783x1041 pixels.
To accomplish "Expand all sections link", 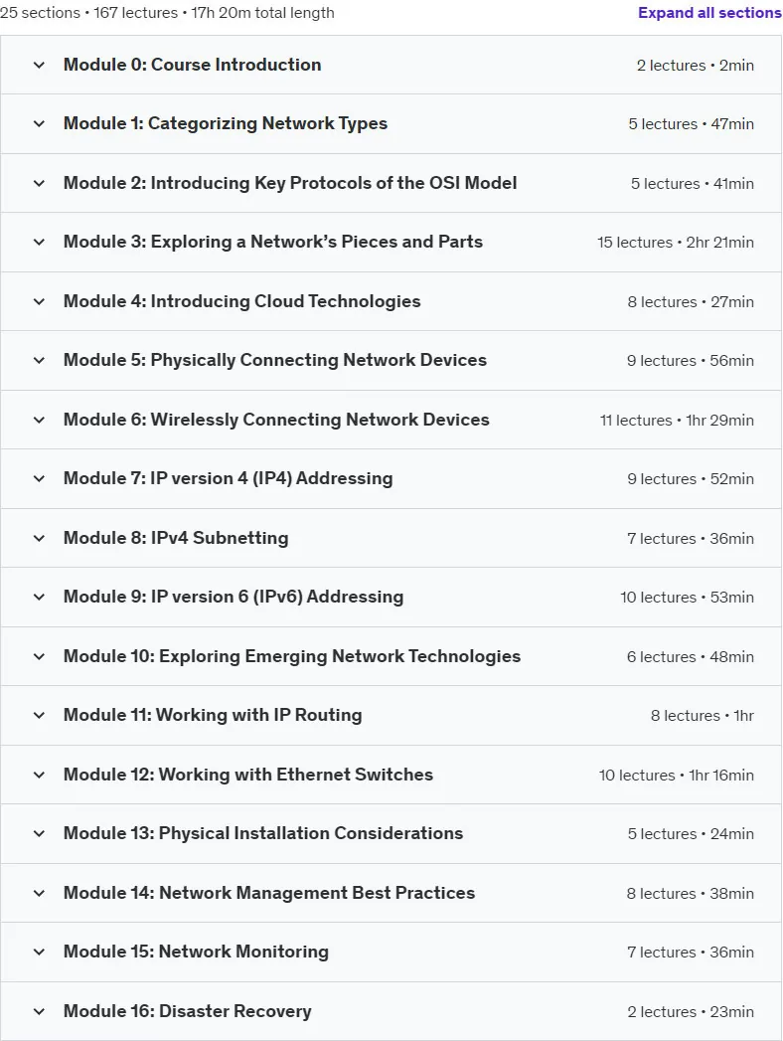I will click(x=709, y=13).
